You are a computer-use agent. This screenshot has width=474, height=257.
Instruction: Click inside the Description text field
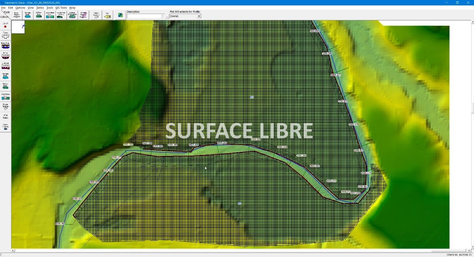pyautogui.click(x=144, y=16)
